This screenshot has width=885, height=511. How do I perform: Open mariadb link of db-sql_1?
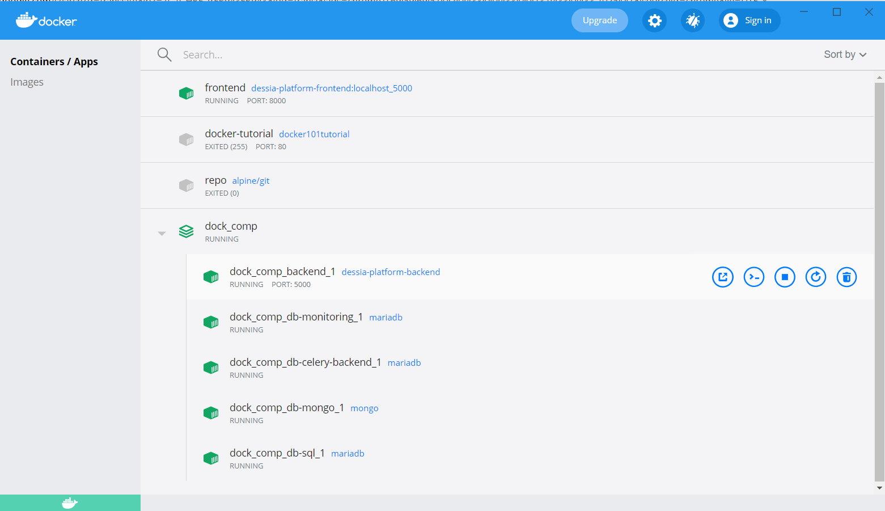pyautogui.click(x=348, y=454)
